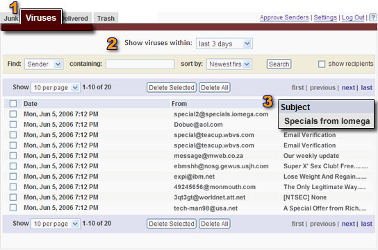Open the help question mark icon
378x250 pixels.
373,17
